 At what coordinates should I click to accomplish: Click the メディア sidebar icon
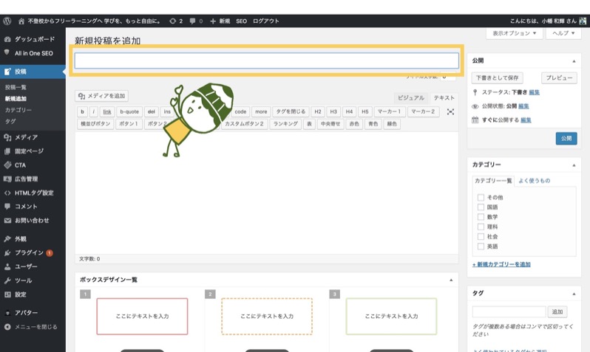click(x=7, y=137)
